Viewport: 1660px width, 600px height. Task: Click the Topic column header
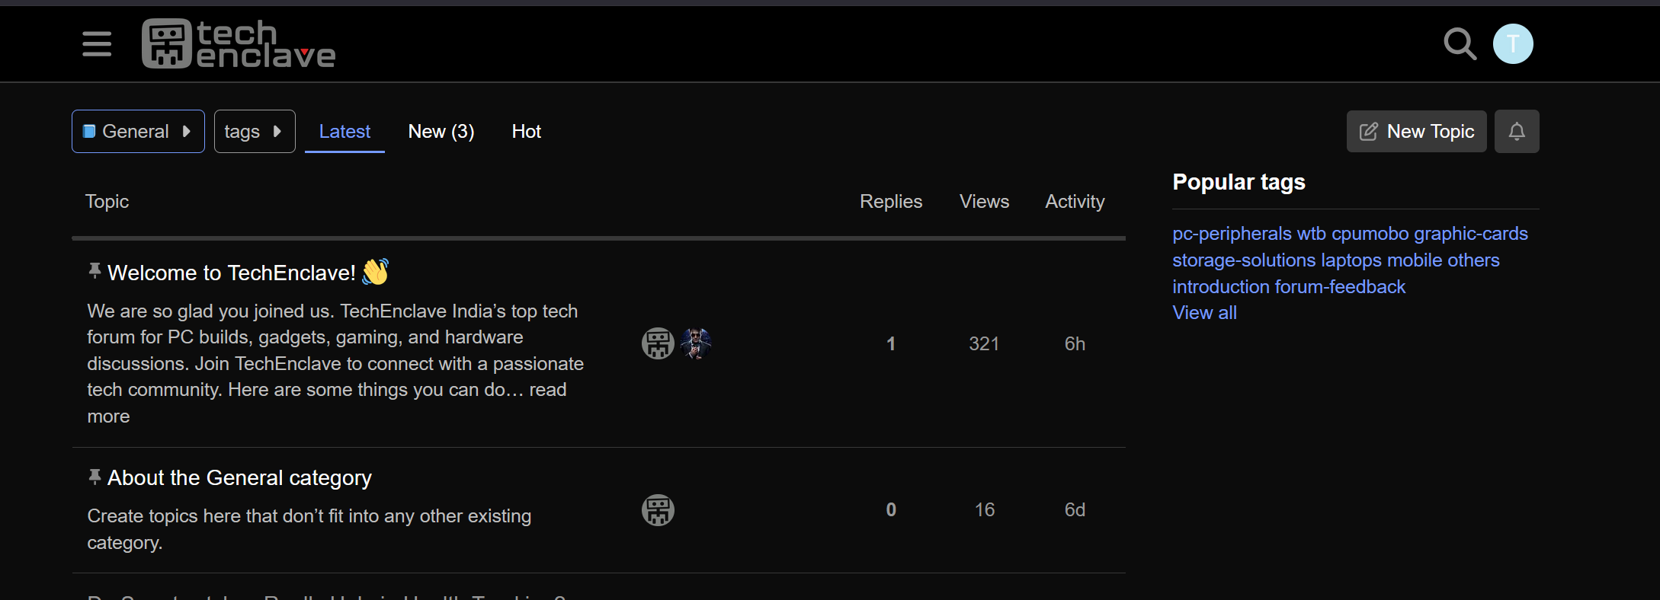point(107,201)
